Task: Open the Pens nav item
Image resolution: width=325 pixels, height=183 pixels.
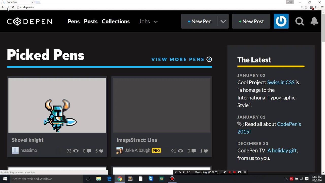Action: (74, 22)
